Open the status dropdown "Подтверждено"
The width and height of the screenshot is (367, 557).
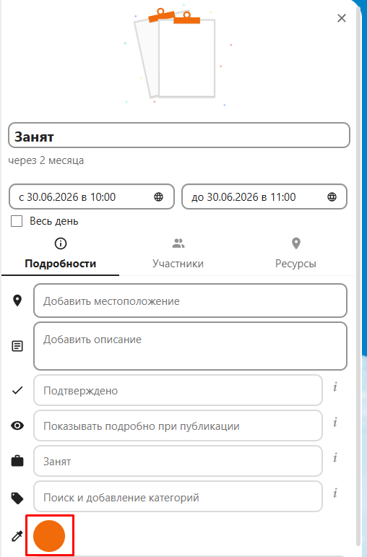pyautogui.click(x=178, y=390)
